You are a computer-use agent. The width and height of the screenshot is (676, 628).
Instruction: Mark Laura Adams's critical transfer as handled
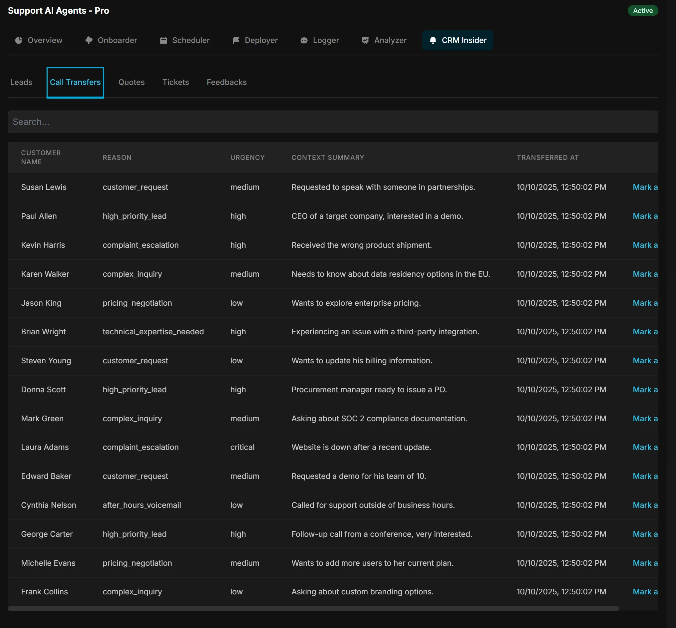pos(645,447)
